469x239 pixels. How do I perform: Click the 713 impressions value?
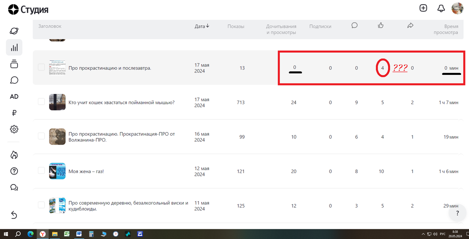tap(241, 103)
